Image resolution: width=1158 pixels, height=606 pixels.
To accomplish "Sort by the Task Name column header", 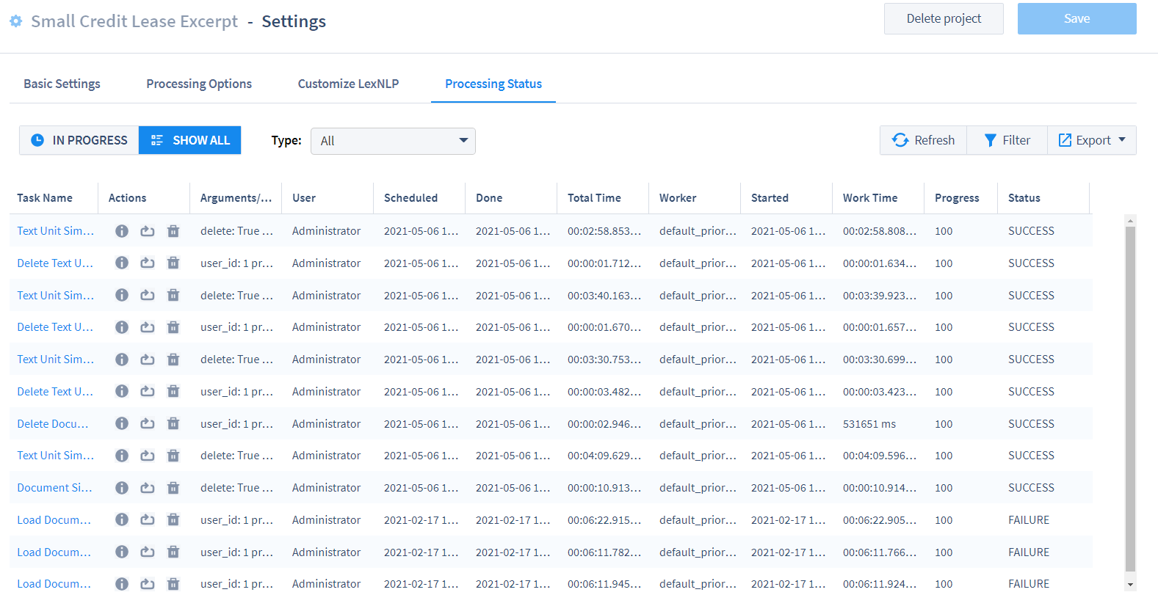I will point(45,198).
